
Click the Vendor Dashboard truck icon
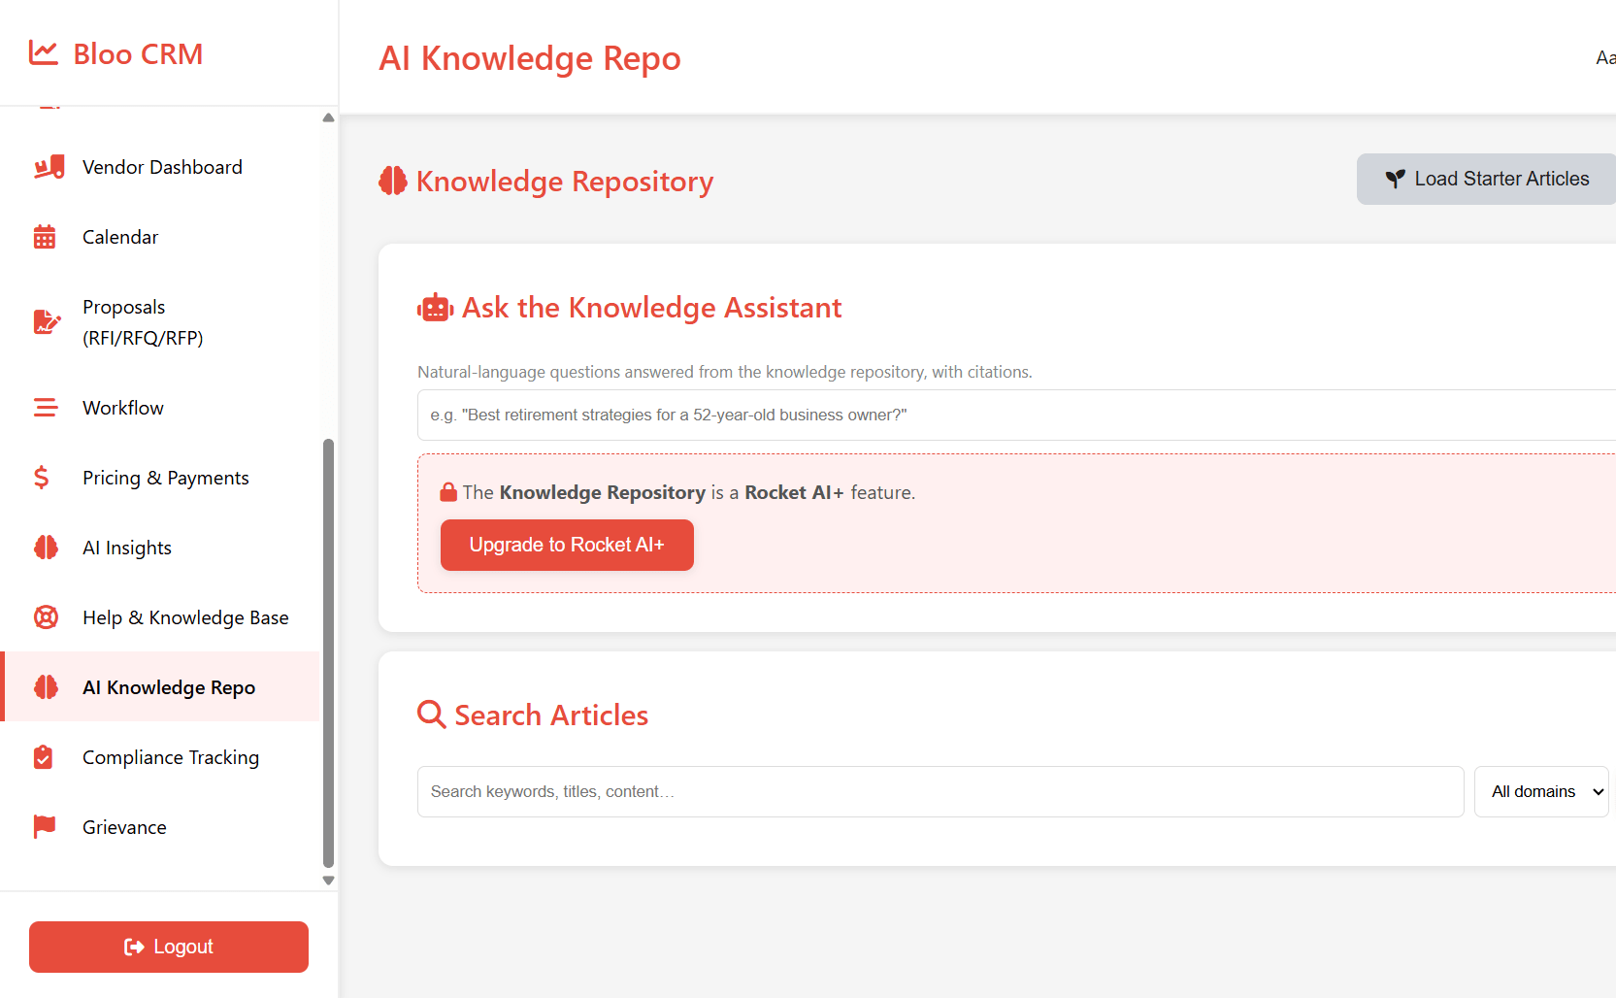49,167
